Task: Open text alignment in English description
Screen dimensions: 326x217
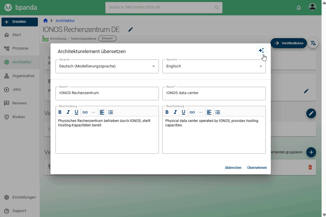Action: coord(209,112)
